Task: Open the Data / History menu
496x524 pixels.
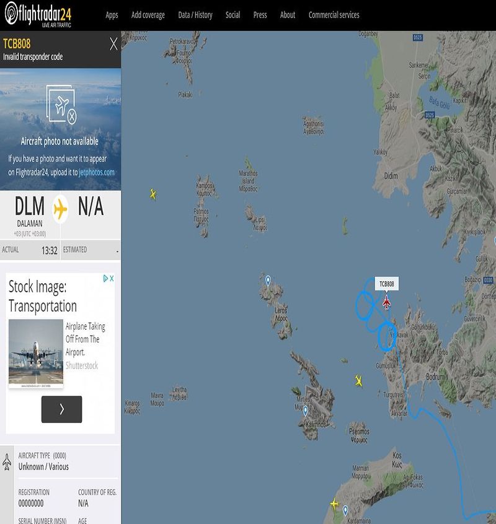Action: 195,15
